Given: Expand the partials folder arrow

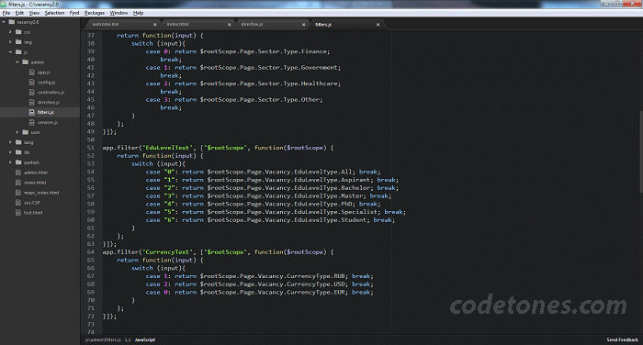Looking at the screenshot, I should 10,162.
